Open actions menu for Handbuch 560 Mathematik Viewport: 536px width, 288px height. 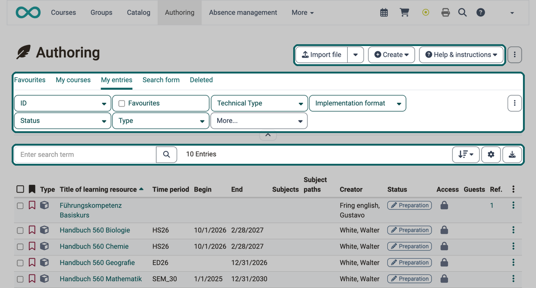click(513, 279)
